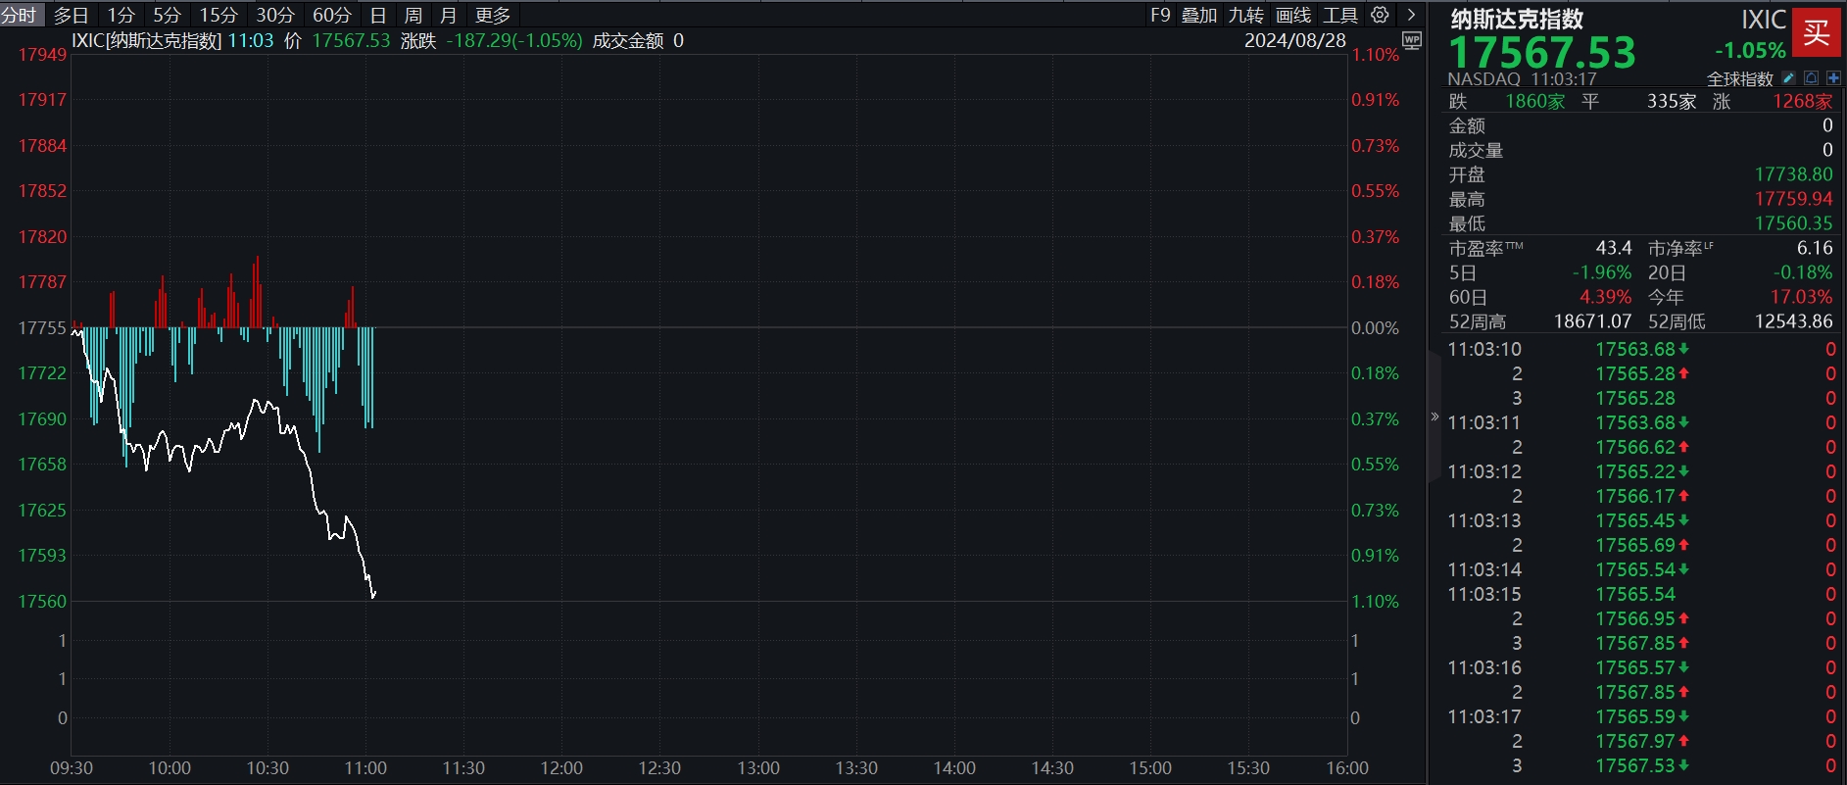Click the 335家 unchanged count

pos(1672,101)
